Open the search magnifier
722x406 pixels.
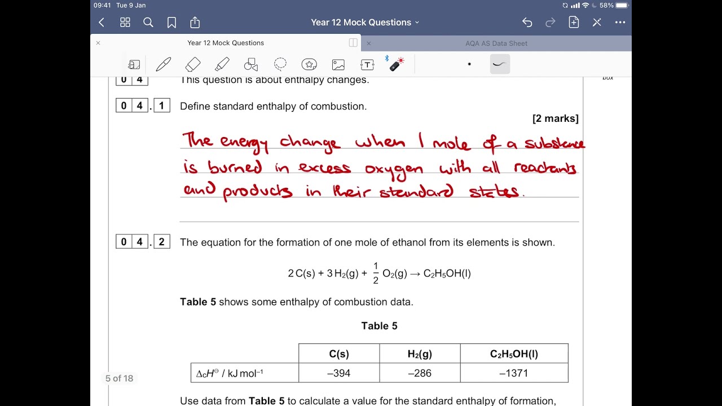(x=148, y=23)
